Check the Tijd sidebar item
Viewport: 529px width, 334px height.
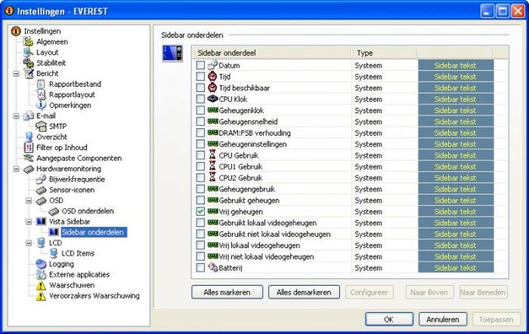click(201, 76)
